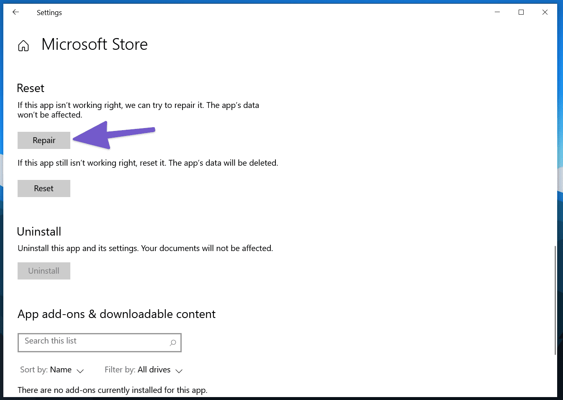Minimize the Settings window
The height and width of the screenshot is (400, 563).
tap(497, 12)
